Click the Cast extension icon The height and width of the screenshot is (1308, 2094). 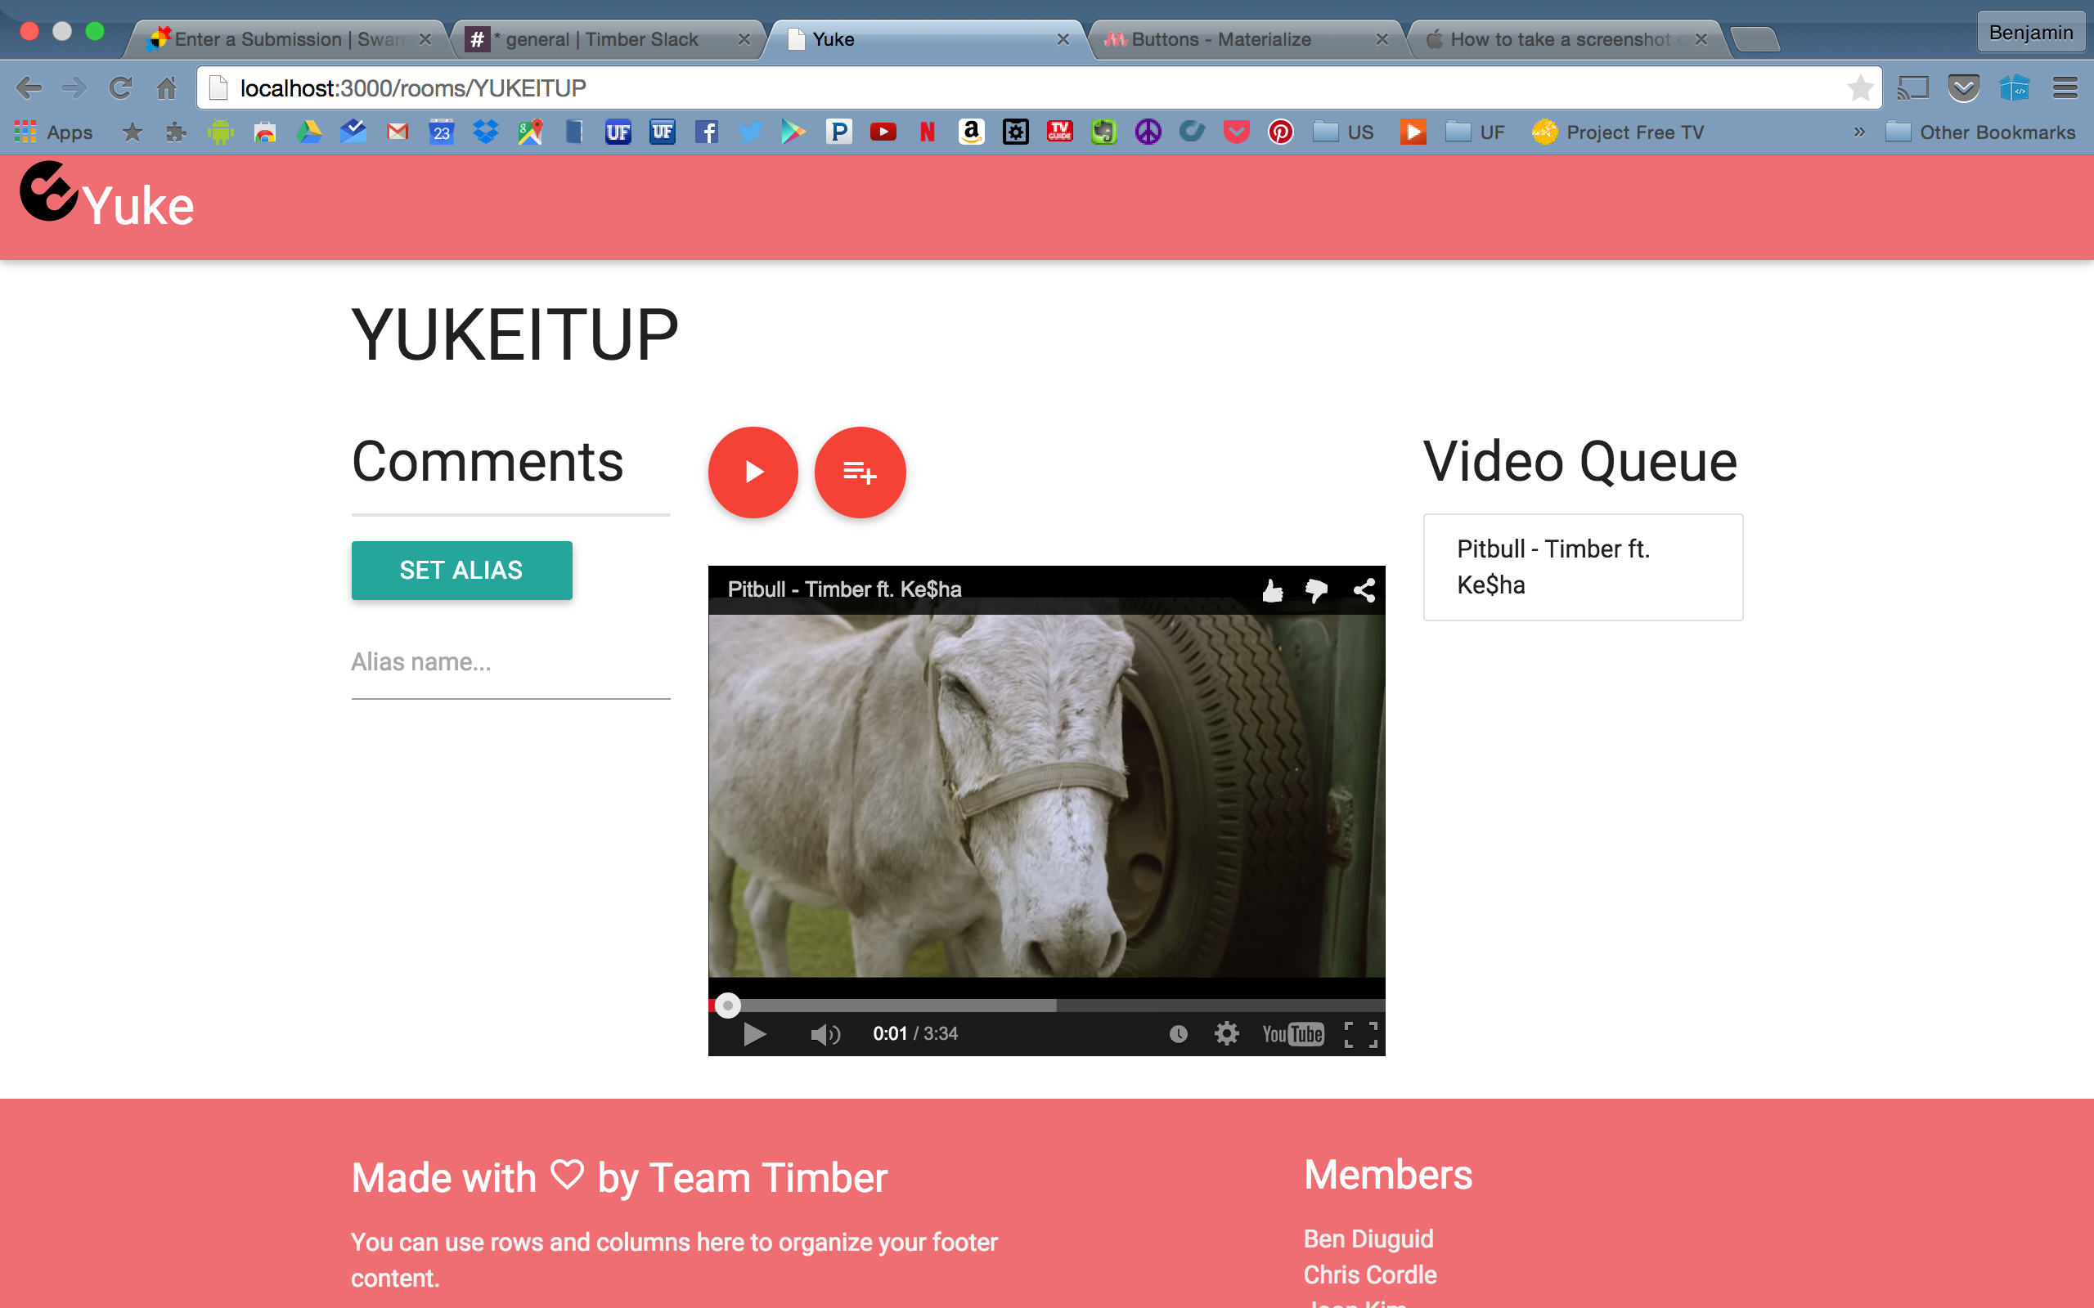click(1912, 87)
